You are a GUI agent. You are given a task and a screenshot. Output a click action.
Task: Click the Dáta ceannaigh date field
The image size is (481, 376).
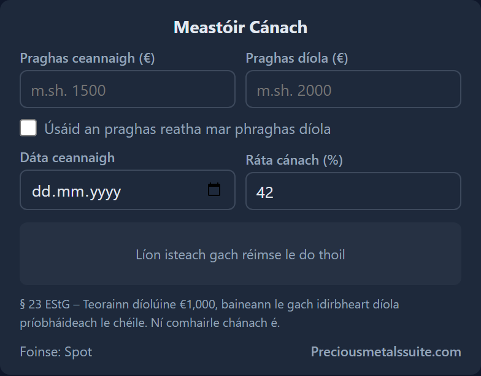(128, 190)
